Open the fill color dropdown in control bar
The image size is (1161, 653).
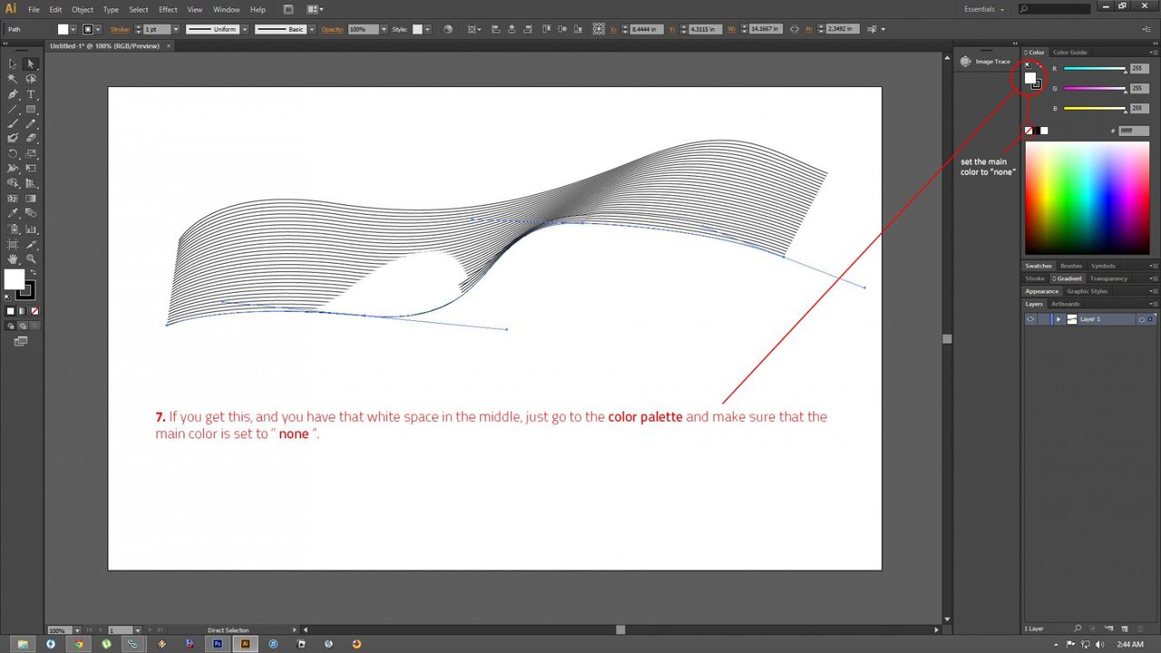tap(75, 29)
